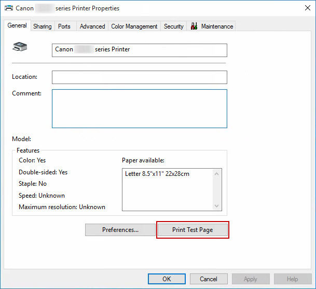Confirm with the OK button
The height and width of the screenshot is (289, 316).
coord(167,279)
